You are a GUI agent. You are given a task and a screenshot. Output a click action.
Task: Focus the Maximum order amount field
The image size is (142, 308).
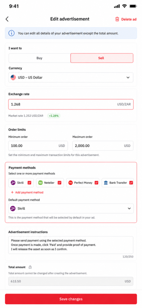click(x=103, y=146)
